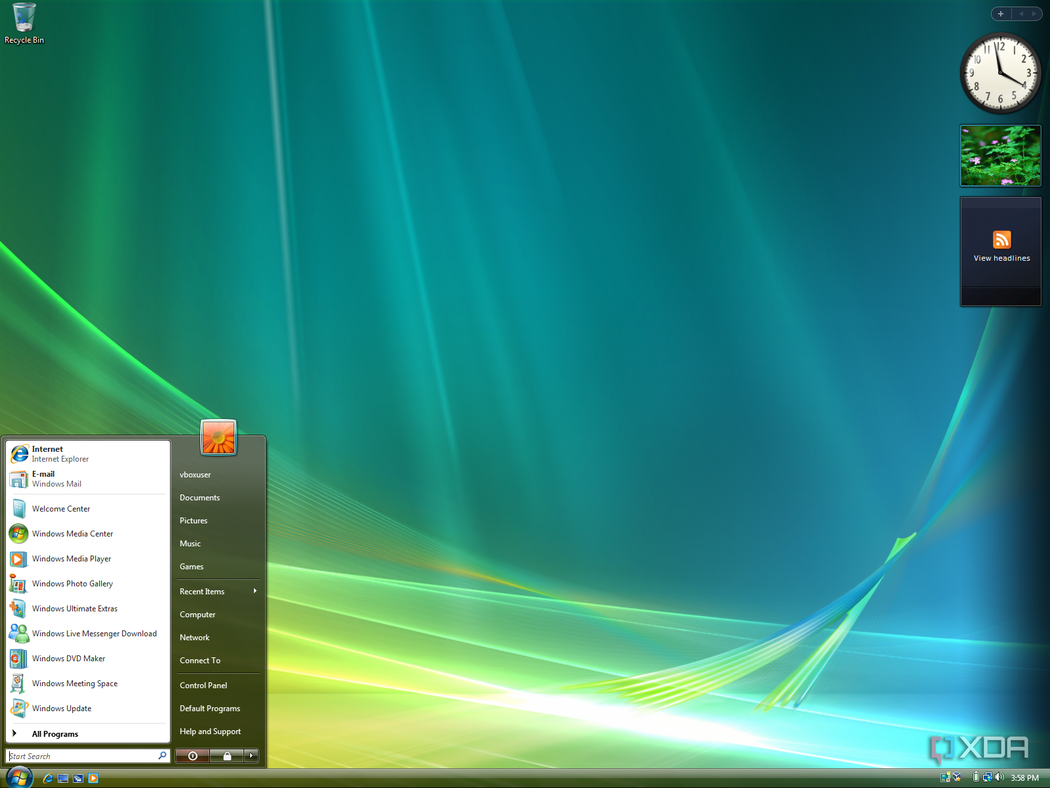Open Computer from Start menu

tap(219, 615)
